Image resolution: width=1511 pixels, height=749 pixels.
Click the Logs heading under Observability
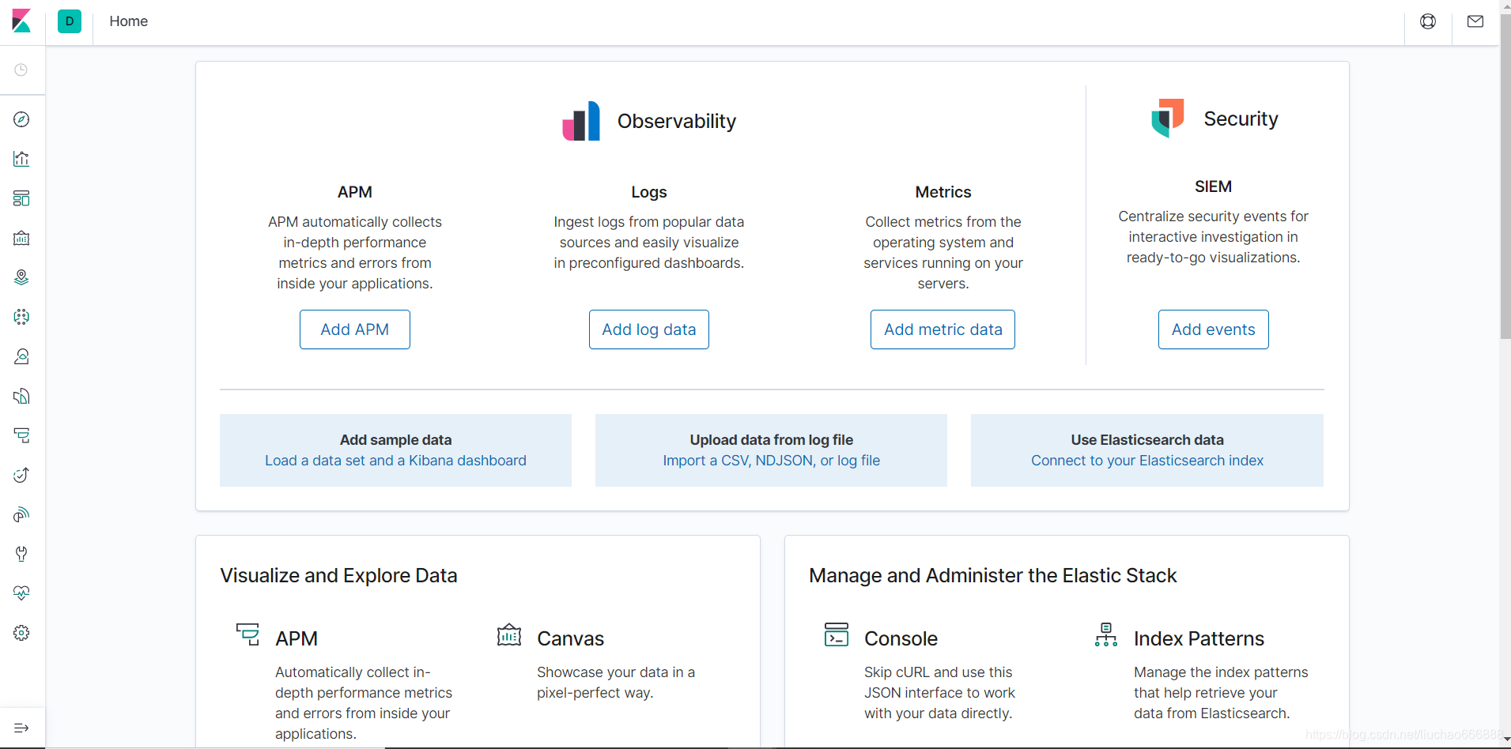tap(649, 192)
